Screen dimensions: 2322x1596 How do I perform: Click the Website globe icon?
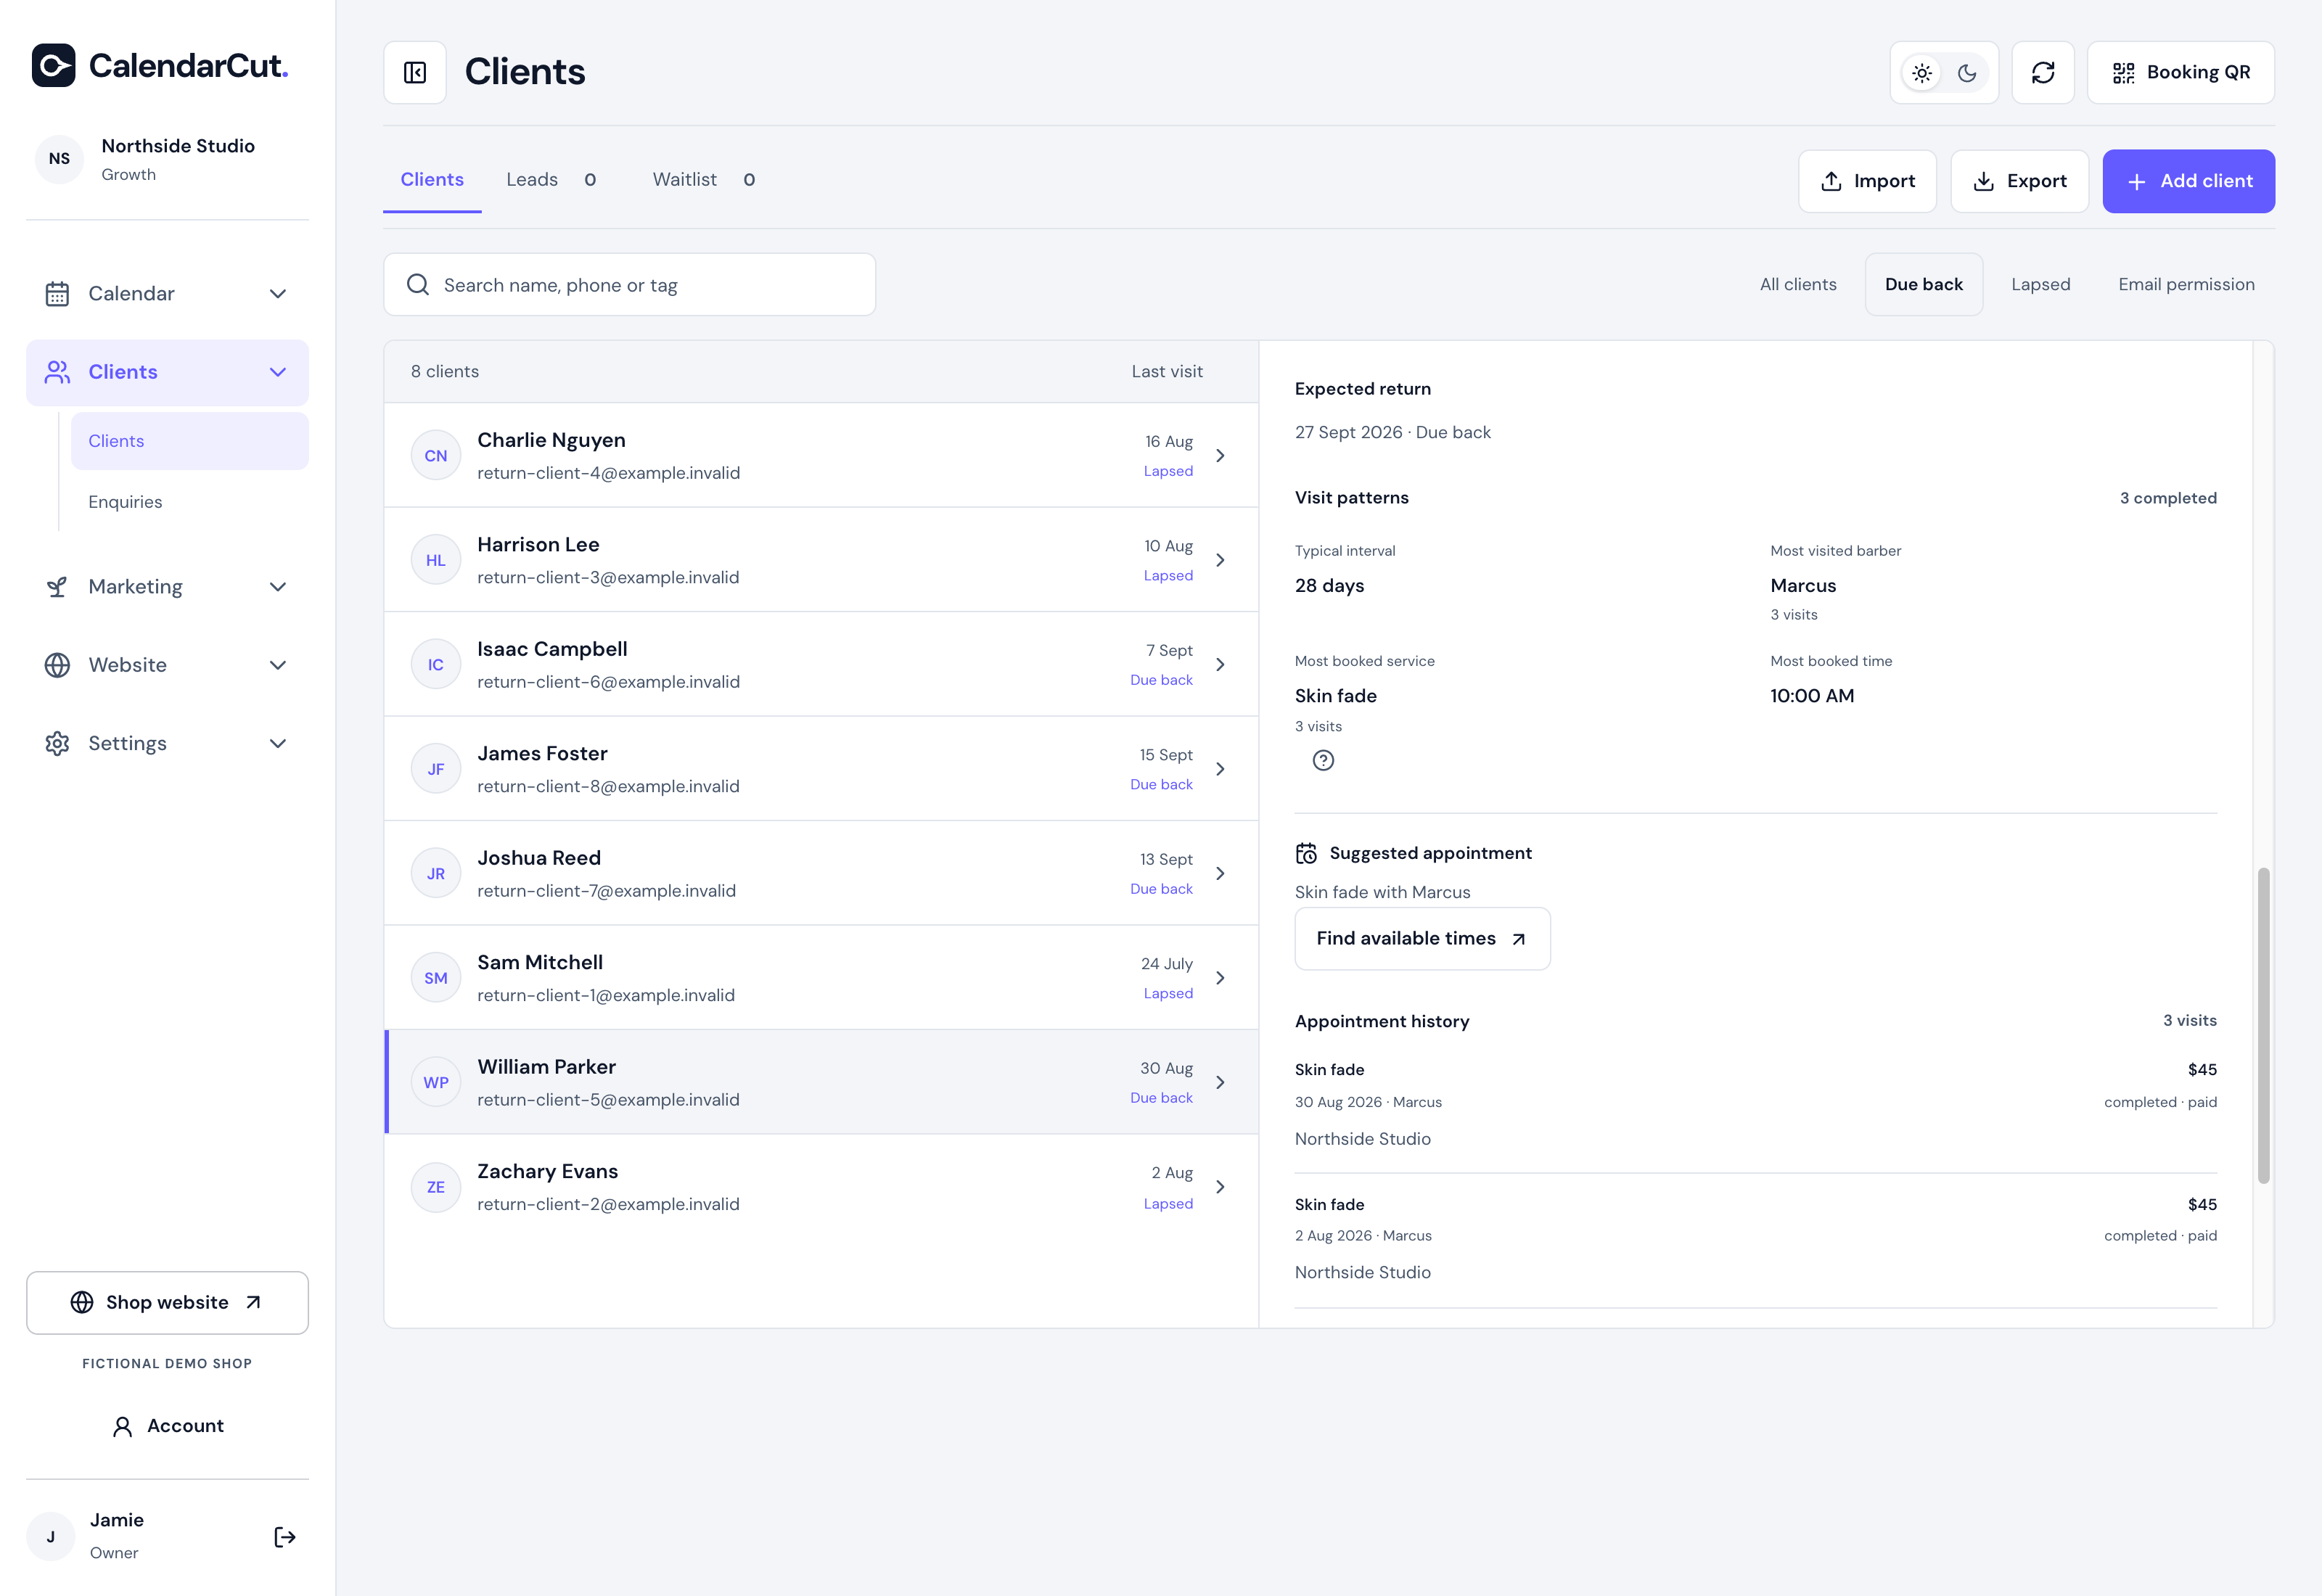57,665
